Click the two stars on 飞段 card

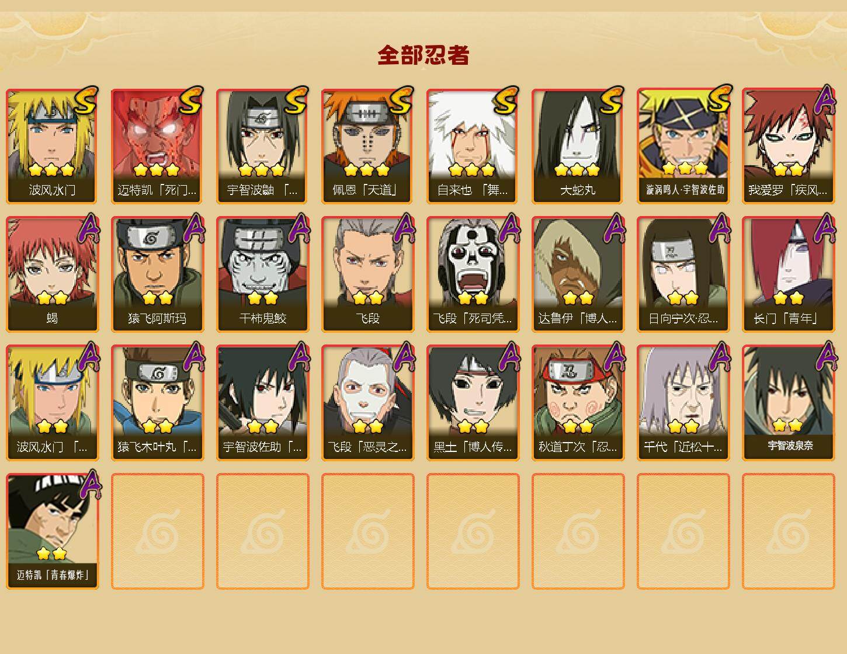point(367,298)
